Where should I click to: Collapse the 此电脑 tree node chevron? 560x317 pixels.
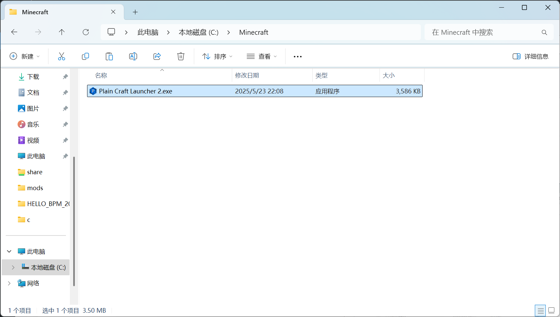coord(9,251)
